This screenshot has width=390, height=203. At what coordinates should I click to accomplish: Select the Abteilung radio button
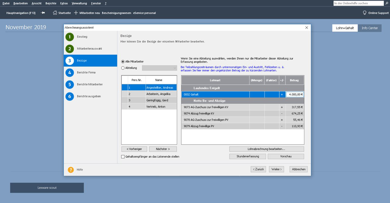point(123,68)
